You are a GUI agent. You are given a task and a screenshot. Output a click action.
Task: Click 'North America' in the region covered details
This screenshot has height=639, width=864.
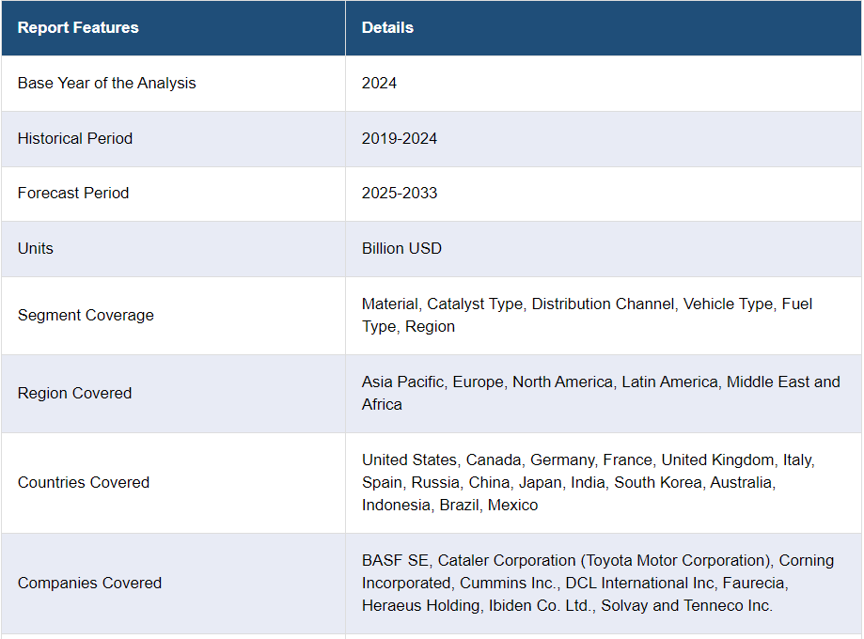(x=562, y=382)
